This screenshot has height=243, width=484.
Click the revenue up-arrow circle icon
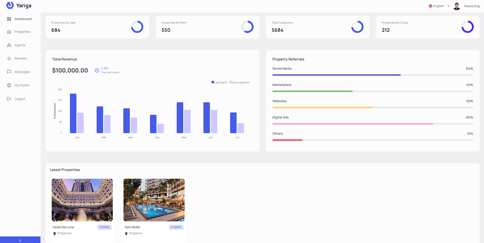pos(97,70)
